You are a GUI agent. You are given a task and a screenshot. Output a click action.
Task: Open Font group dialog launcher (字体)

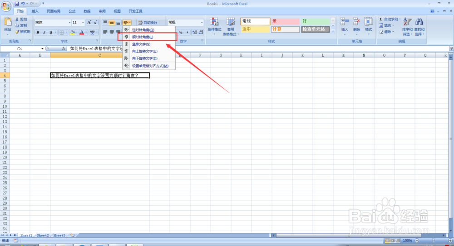point(97,41)
